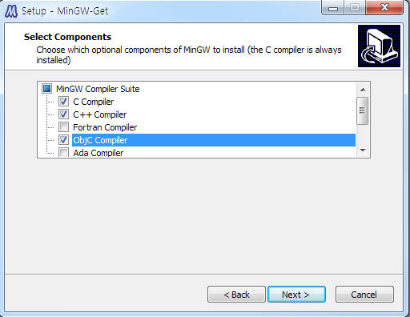This screenshot has height=317, width=410.
Task: Select the Fortran Compiler list item
Action: [x=105, y=127]
